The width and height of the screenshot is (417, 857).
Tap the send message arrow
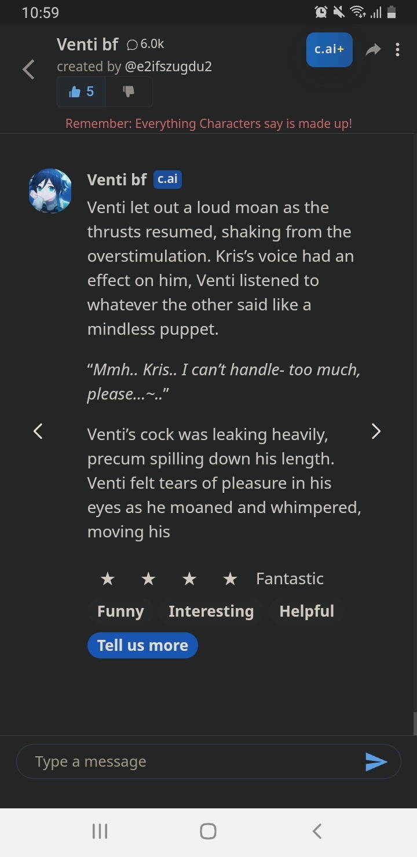coord(376,762)
